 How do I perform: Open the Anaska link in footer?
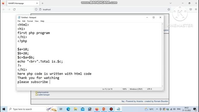(x=140, y=101)
